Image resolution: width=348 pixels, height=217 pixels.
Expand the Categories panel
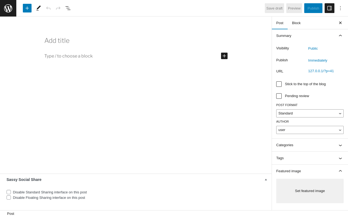click(x=310, y=145)
